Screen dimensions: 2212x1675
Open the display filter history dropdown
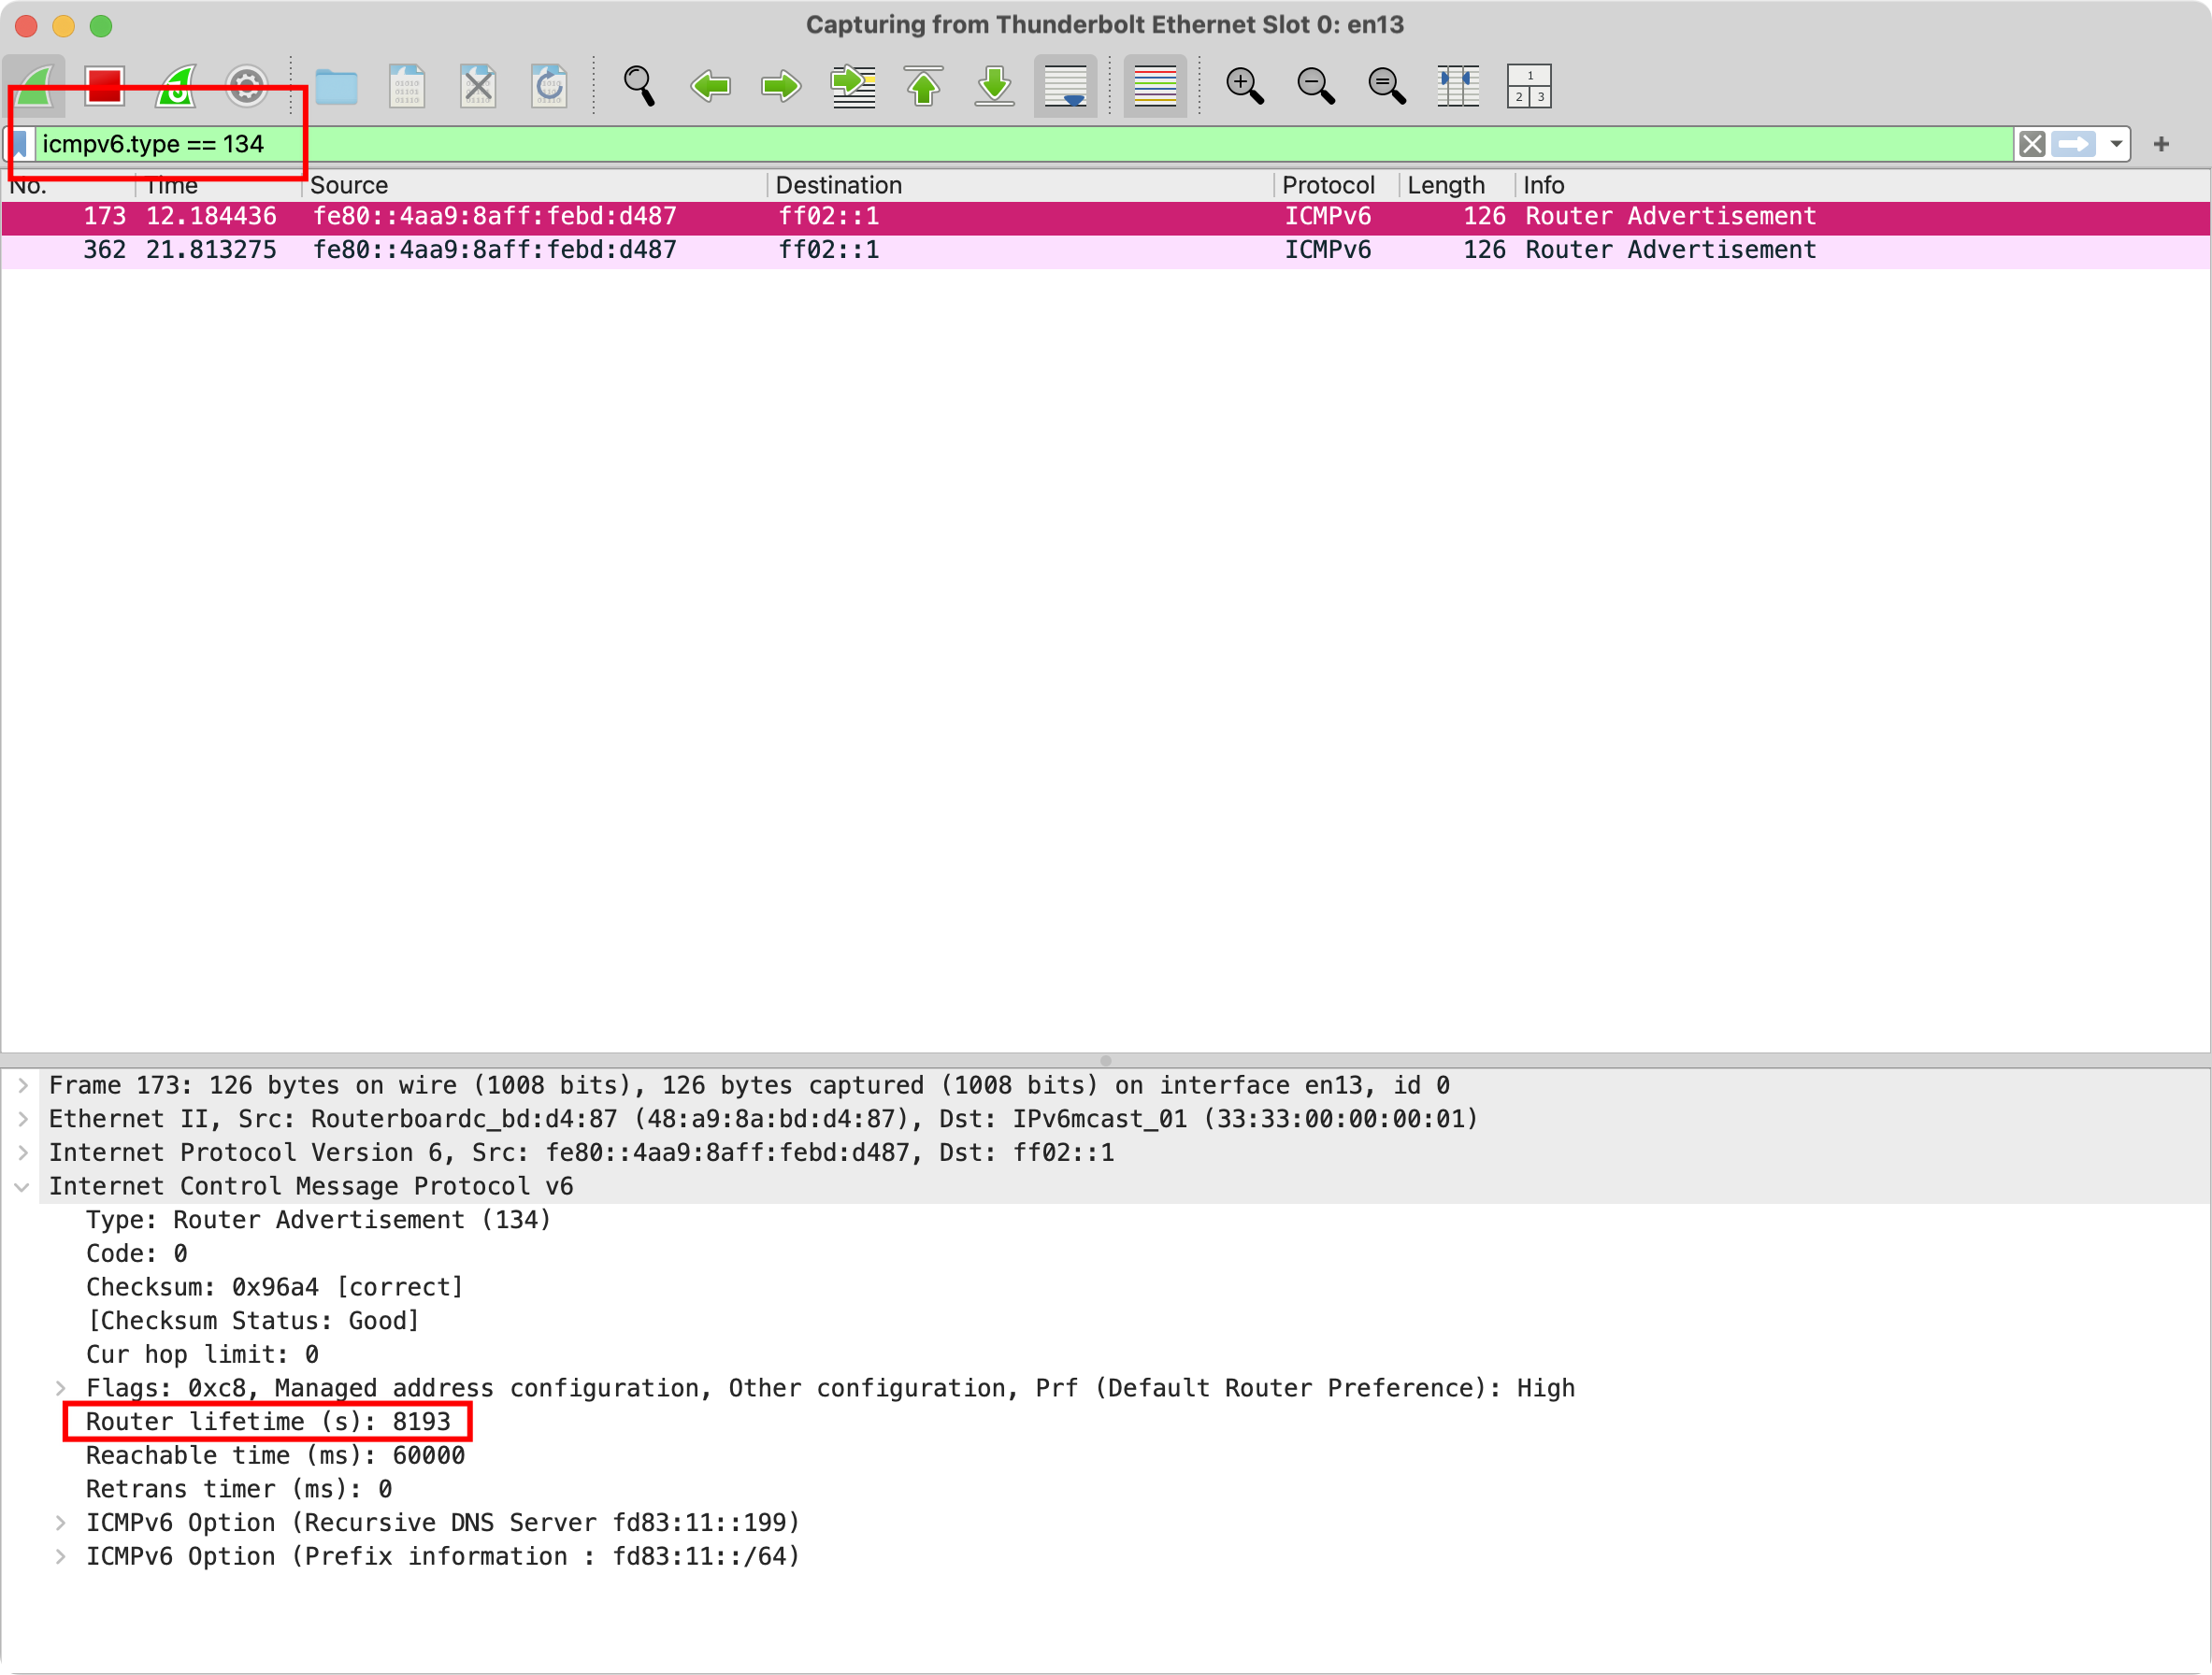click(x=2116, y=144)
